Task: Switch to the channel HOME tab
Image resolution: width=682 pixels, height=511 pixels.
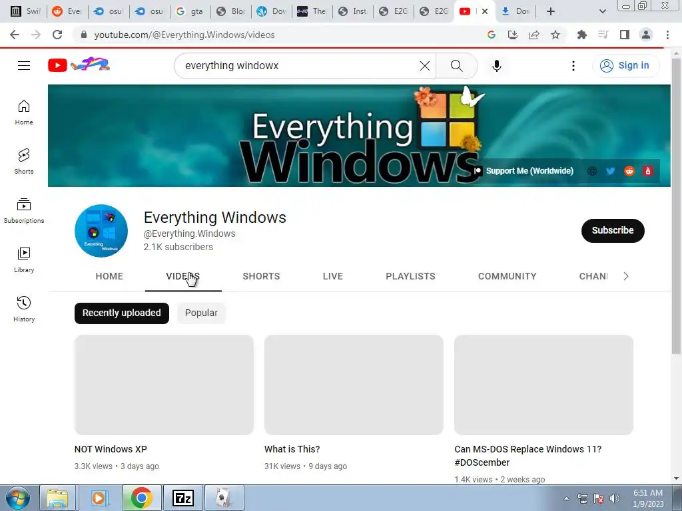Action: coord(109,276)
